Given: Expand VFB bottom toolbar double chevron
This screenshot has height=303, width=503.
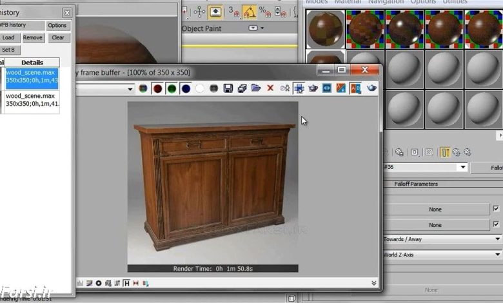Looking at the screenshot, I should 374,283.
